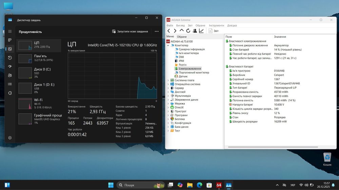Image resolution: width=339 pixels, height=190 pixels.
Task: Open Windows Start menu on taskbar
Action: 111,185
